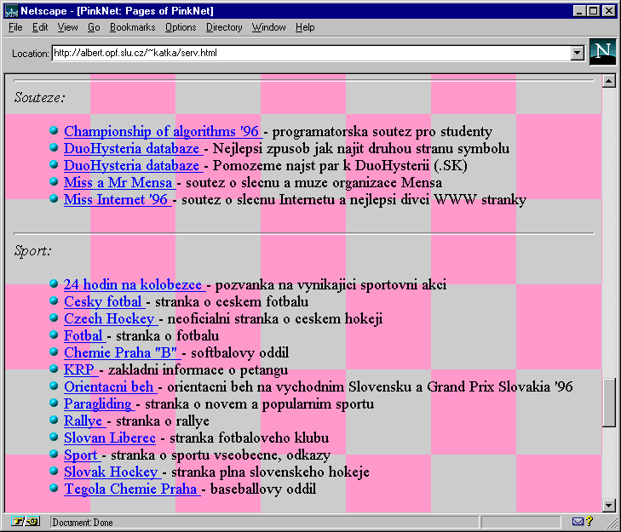621x532 pixels.
Task: Click the vertical scrollbar up arrow
Action: click(x=608, y=81)
